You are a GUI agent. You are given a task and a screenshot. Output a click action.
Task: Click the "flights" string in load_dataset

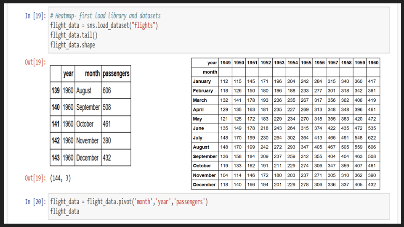coord(144,26)
